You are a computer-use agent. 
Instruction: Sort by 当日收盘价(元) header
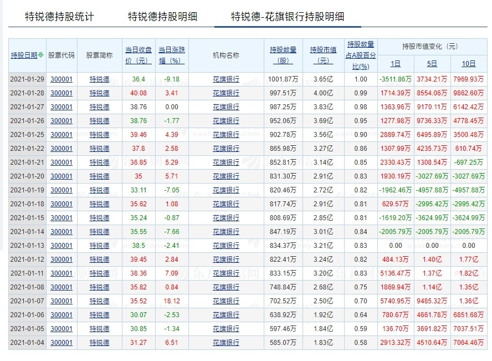(139, 55)
